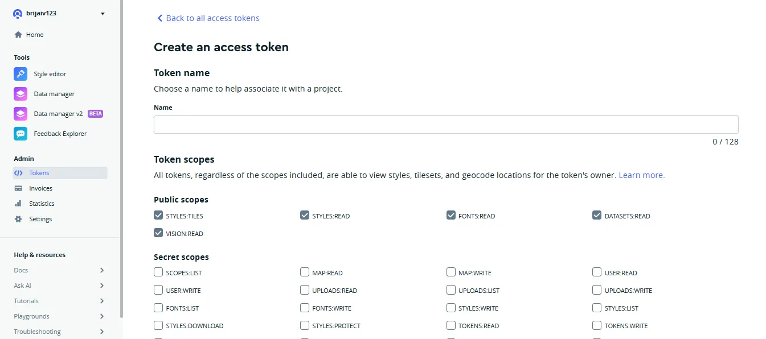View account Statistics
Viewport: 766px width, 339px height.
(x=42, y=203)
